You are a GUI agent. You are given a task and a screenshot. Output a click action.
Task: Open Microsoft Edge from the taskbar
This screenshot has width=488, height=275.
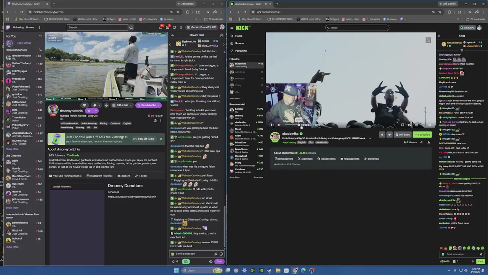point(303,270)
